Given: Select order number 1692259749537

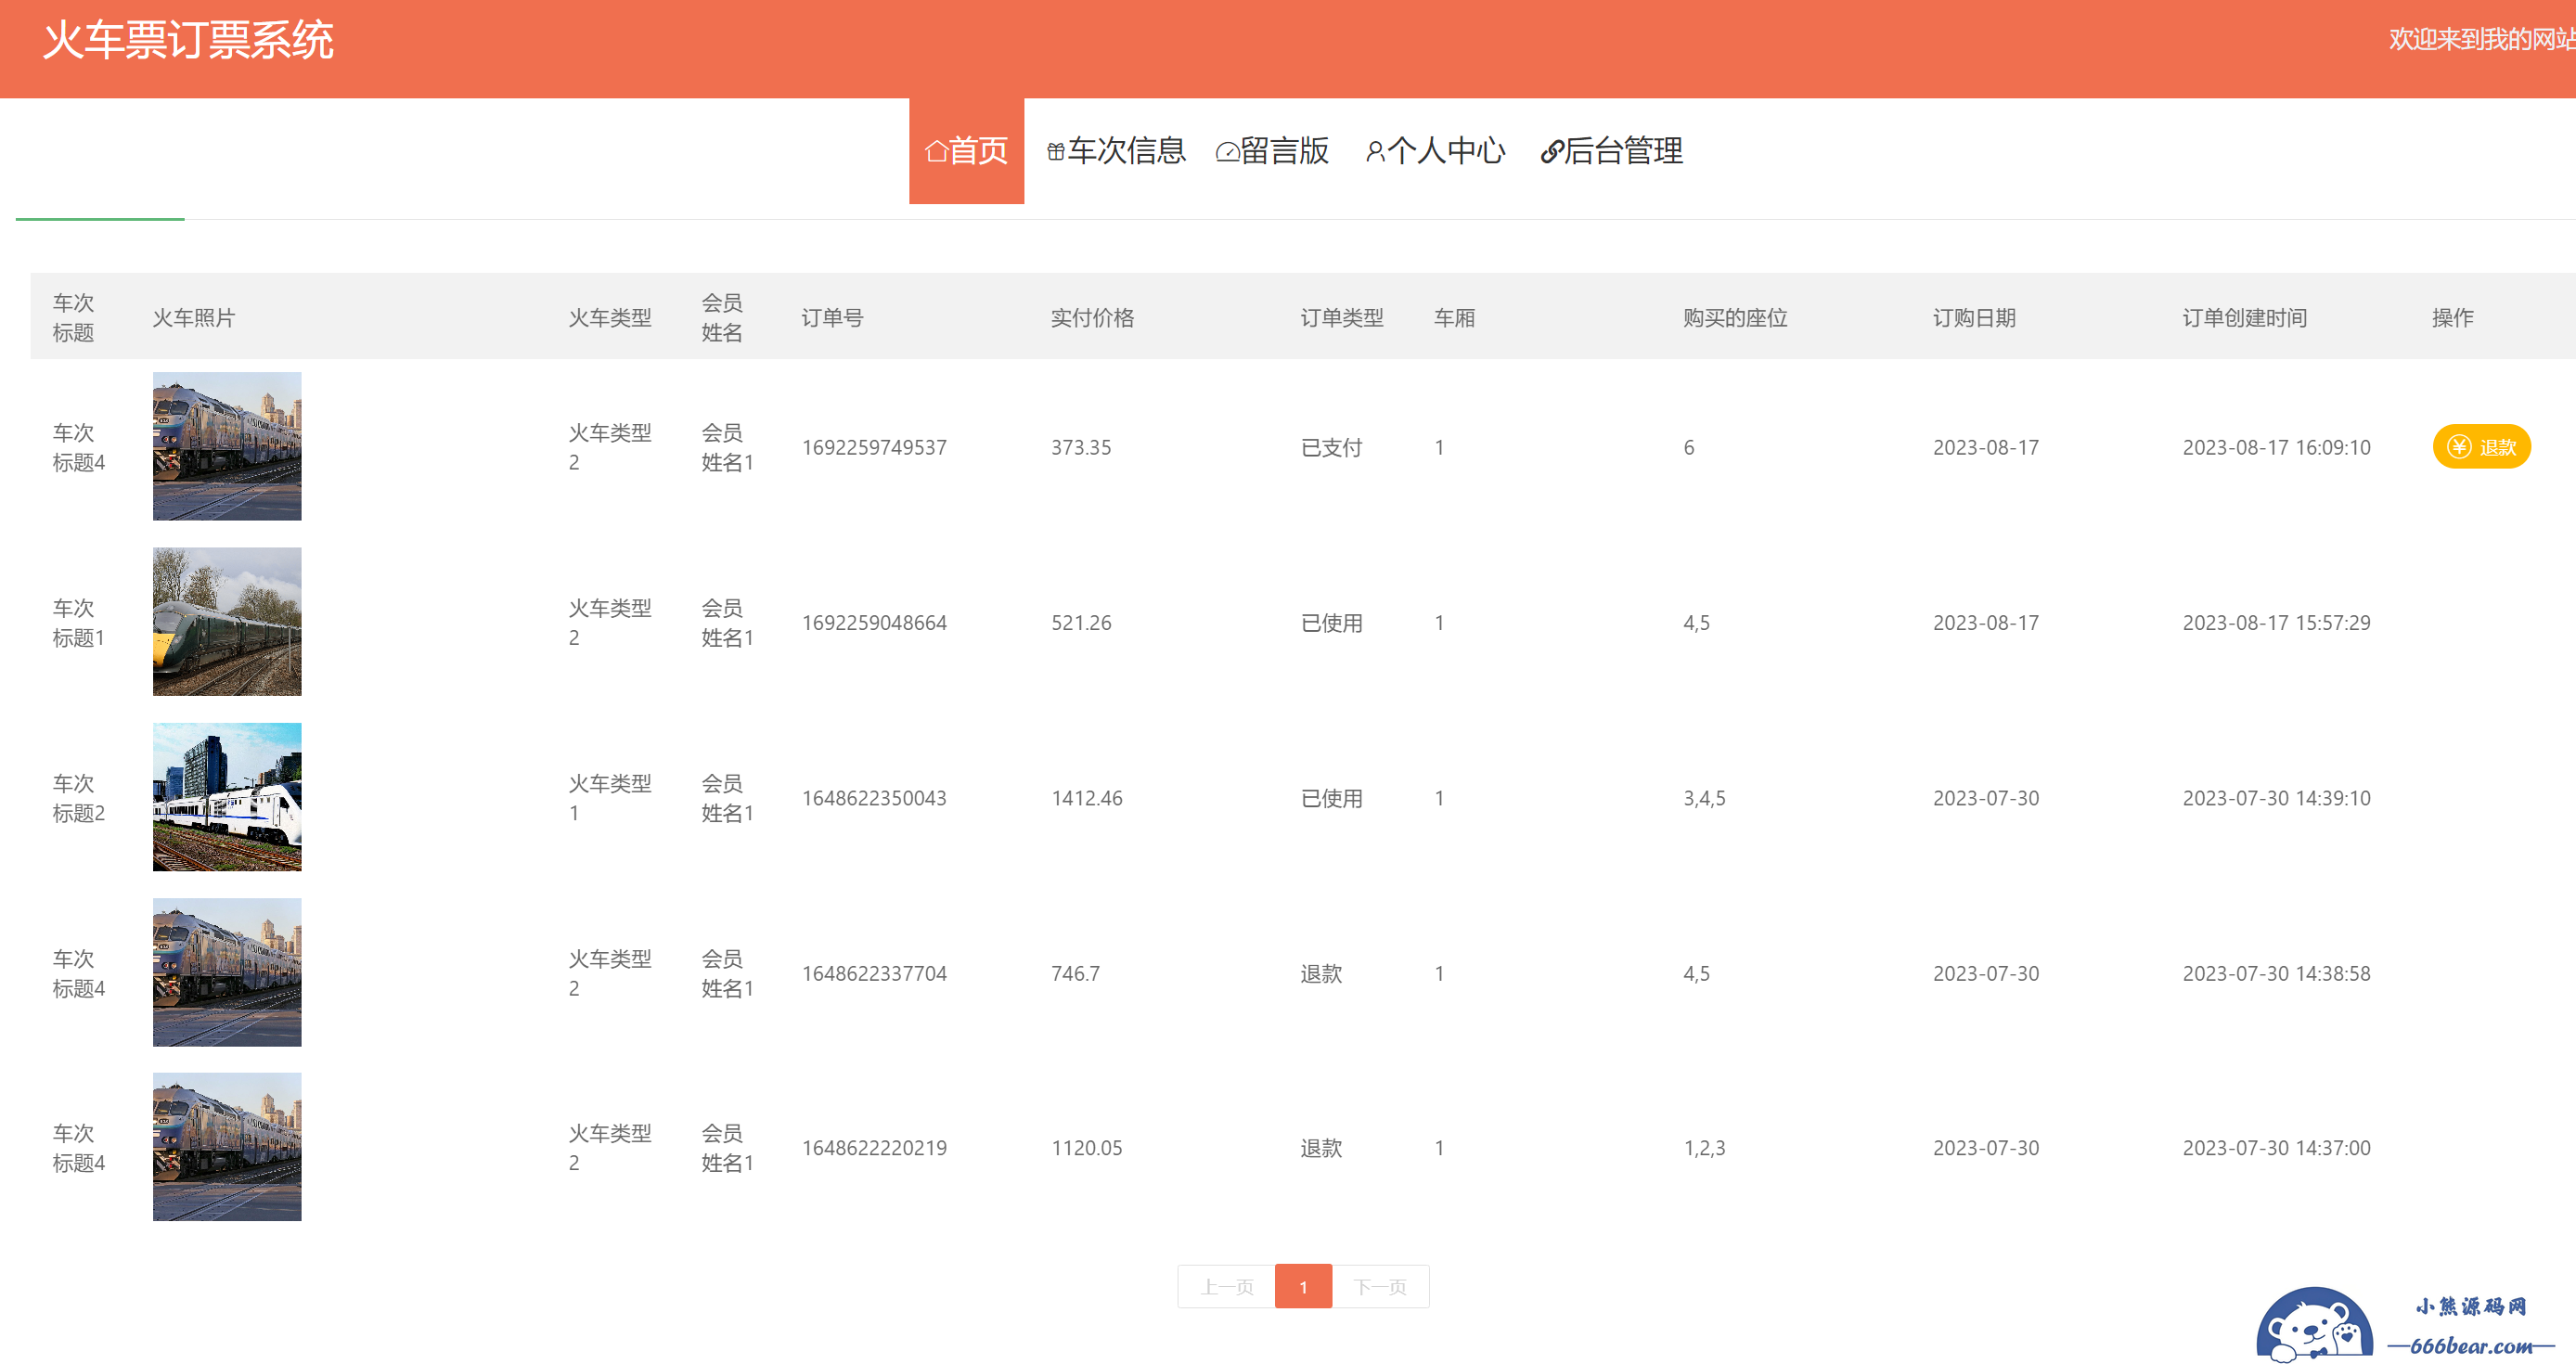Looking at the screenshot, I should 874,447.
